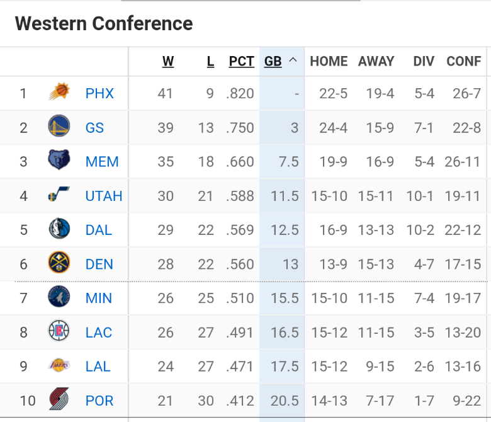The height and width of the screenshot is (422, 491).
Task: Open the LAL team link
Action: [98, 367]
